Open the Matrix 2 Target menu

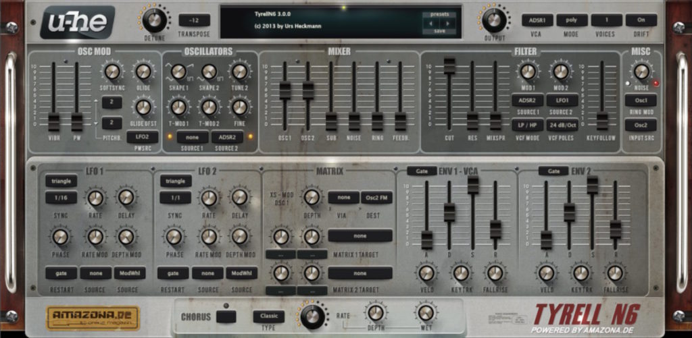360,273
